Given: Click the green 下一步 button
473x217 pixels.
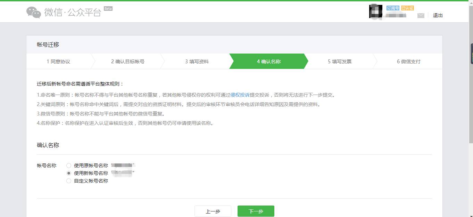Looking at the screenshot, I should pos(256,211).
